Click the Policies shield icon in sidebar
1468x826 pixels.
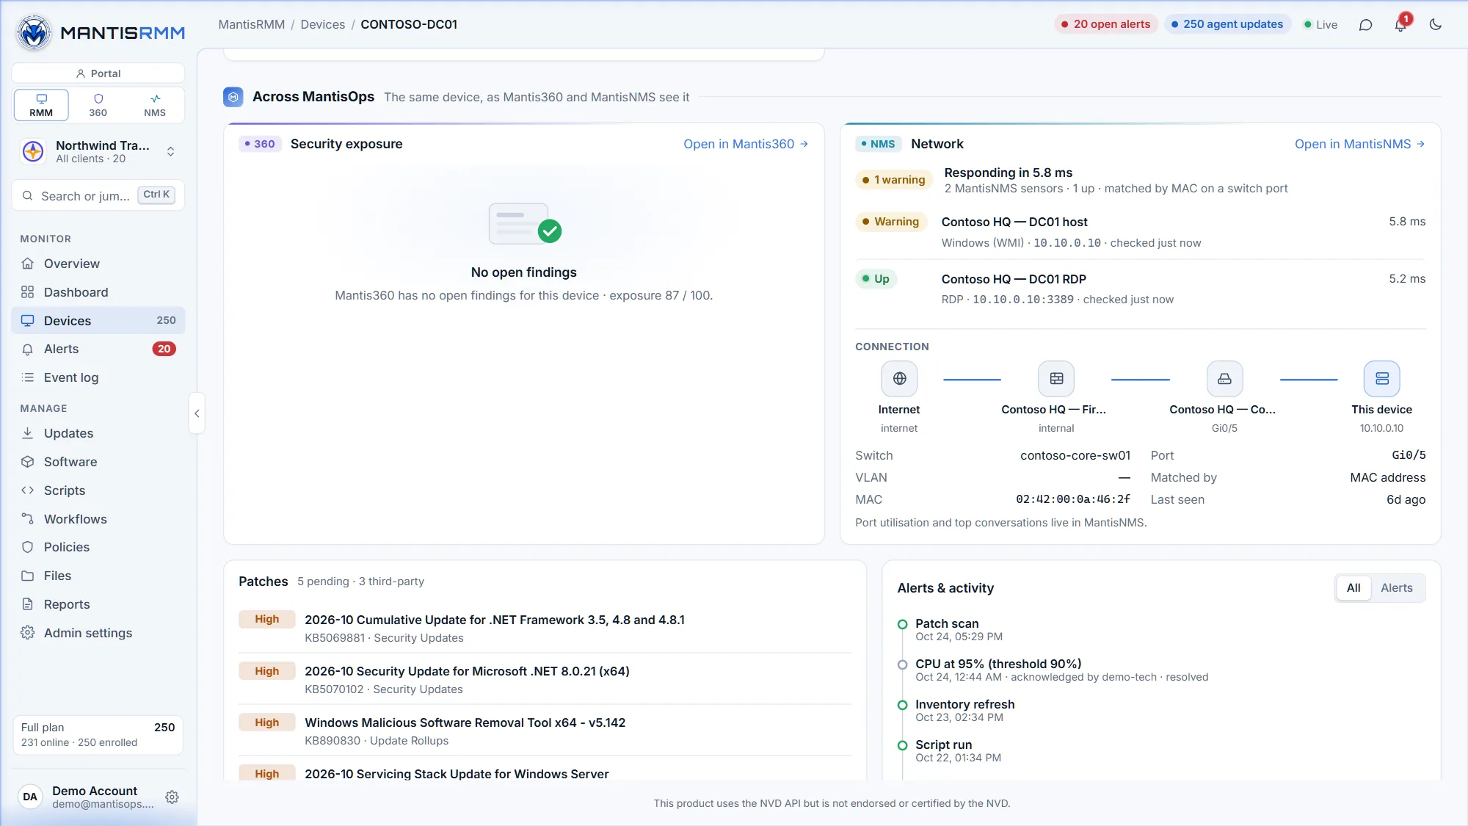tap(28, 547)
